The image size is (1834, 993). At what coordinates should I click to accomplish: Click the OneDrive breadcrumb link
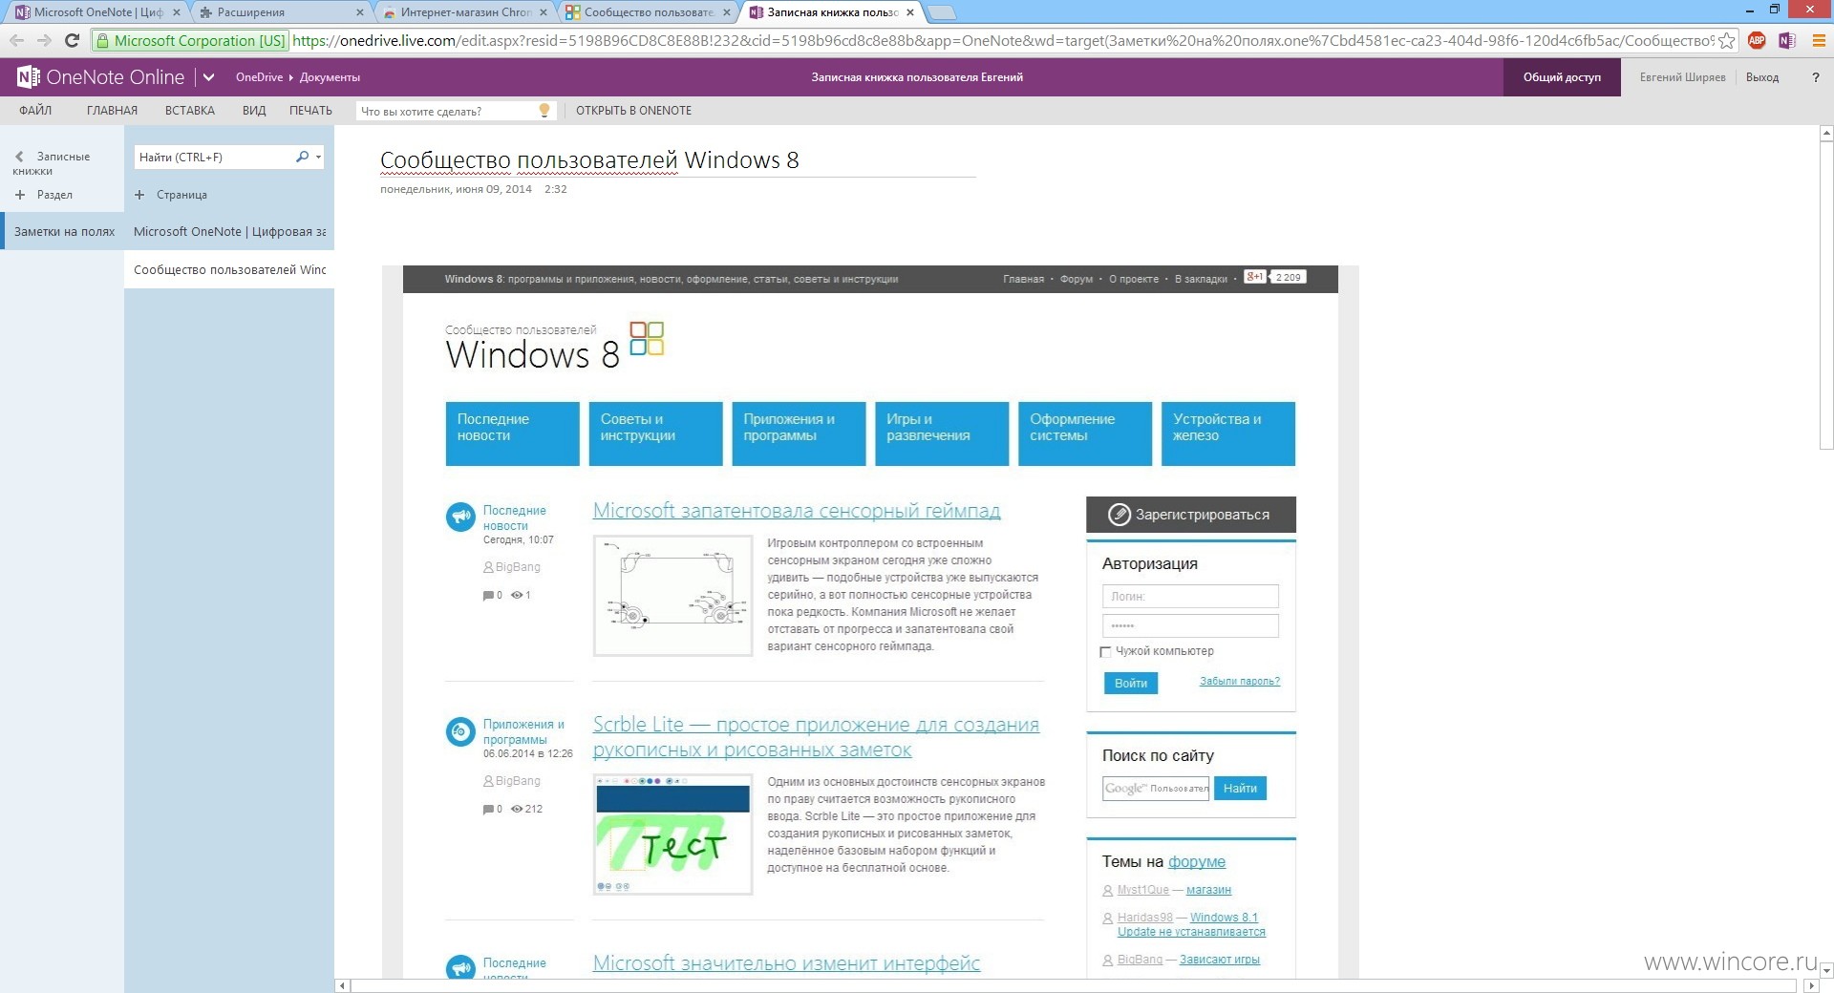coord(260,77)
